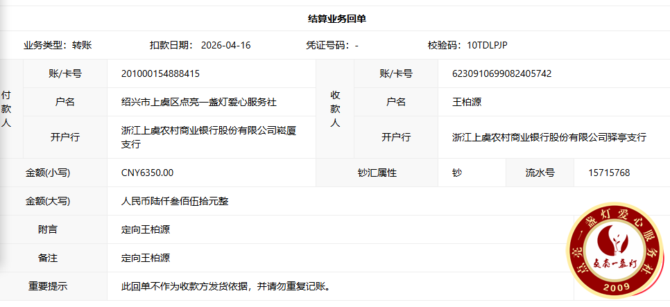Click the payer bank ending in 崧厦支行
Image resolution: width=670 pixels, height=307 pixels.
pos(208,137)
